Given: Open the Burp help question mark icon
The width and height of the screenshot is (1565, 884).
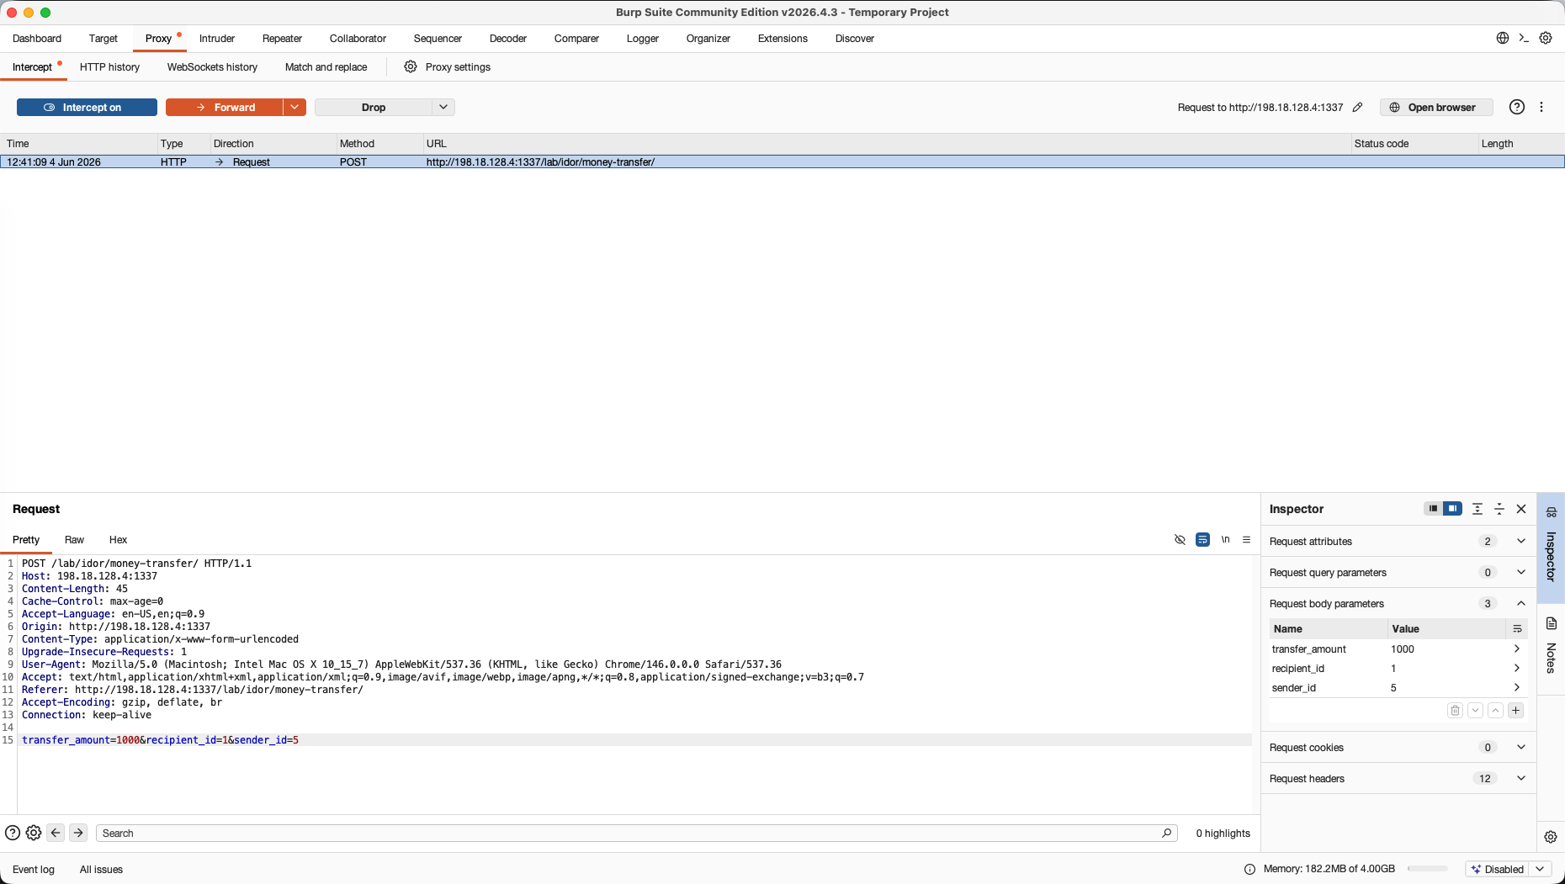Looking at the screenshot, I should 1516,107.
